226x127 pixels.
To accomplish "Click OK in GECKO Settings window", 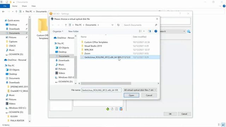I will coord(170,114).
